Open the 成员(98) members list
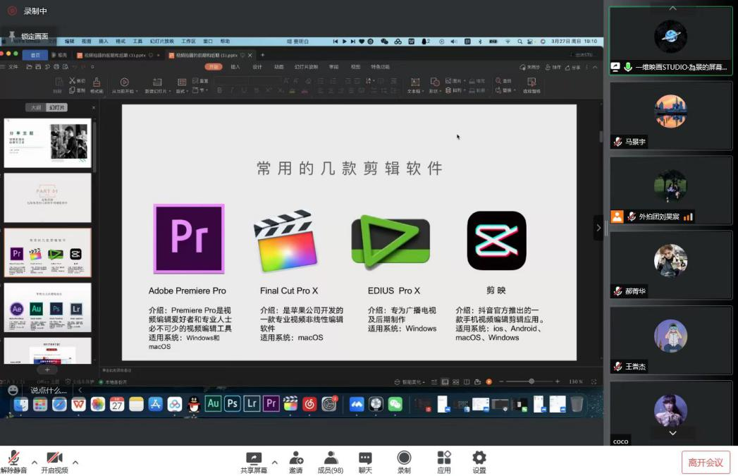This screenshot has width=738, height=476. [331, 461]
